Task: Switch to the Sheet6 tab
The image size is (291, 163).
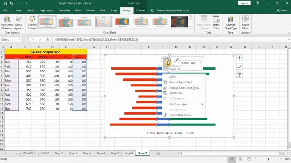Action: click(x=129, y=153)
